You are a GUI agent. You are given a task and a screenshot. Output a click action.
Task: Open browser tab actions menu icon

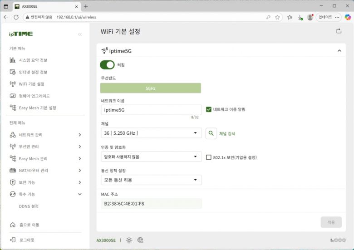click(6, 6)
